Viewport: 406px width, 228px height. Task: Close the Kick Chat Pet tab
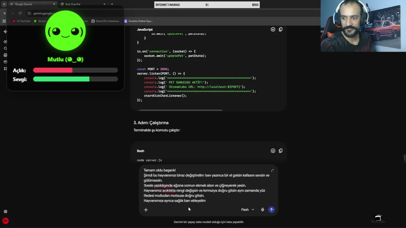click(x=104, y=4)
